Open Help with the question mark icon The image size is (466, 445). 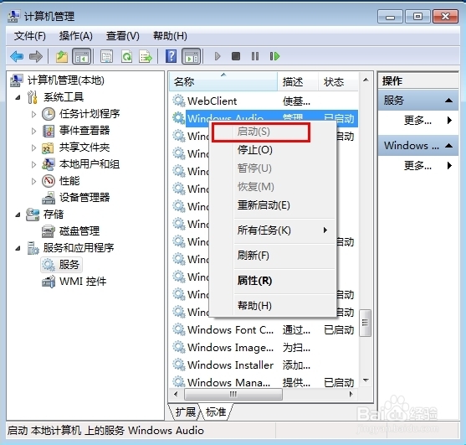click(171, 56)
